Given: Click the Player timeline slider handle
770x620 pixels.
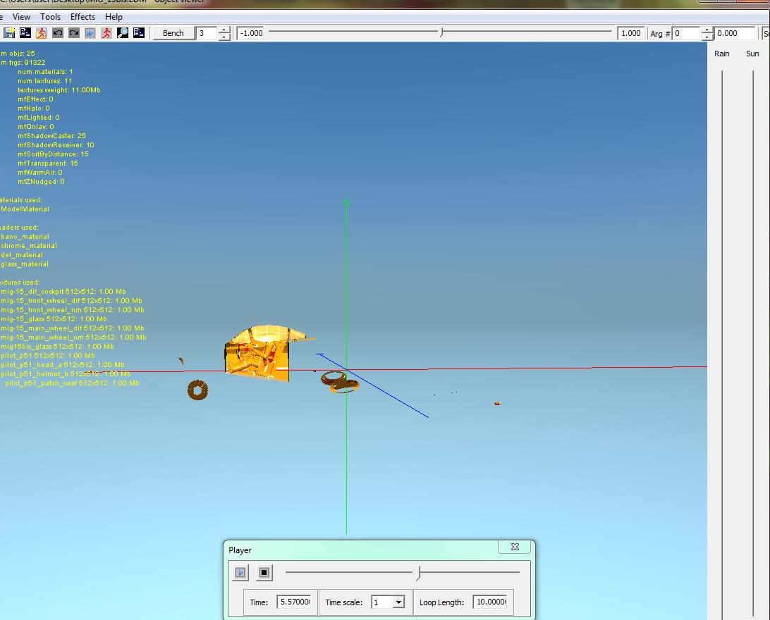Looking at the screenshot, I should (418, 572).
